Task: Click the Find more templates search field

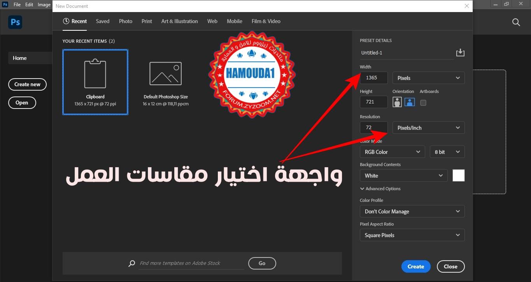Action: 192,263
